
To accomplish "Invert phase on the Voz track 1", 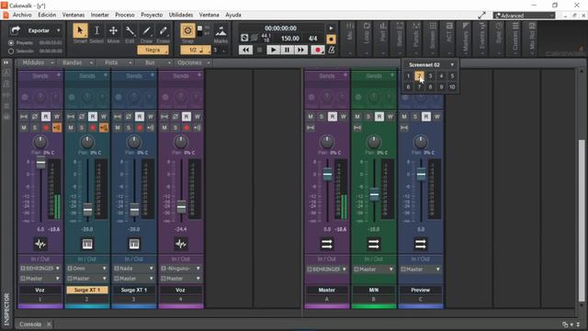I will click(x=35, y=117).
